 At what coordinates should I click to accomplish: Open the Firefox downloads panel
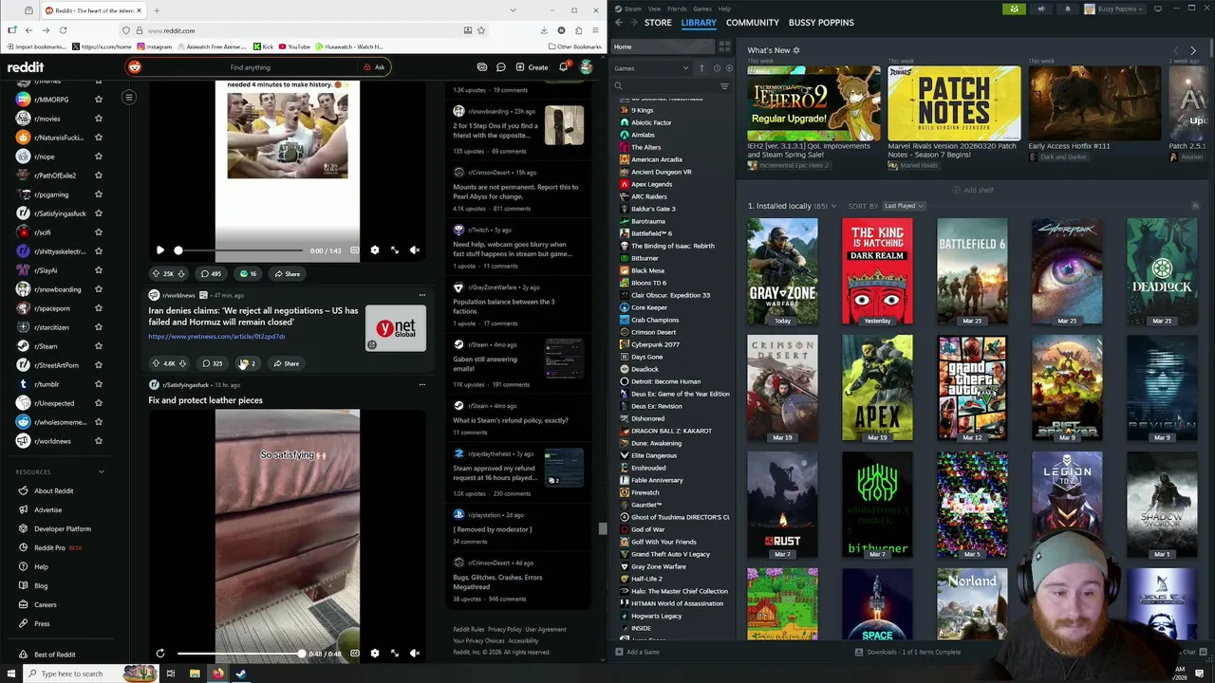pos(544,30)
